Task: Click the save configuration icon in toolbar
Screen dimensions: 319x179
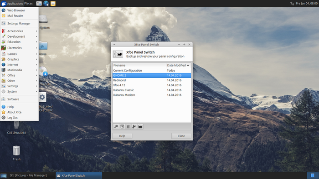Action: click(x=122, y=126)
